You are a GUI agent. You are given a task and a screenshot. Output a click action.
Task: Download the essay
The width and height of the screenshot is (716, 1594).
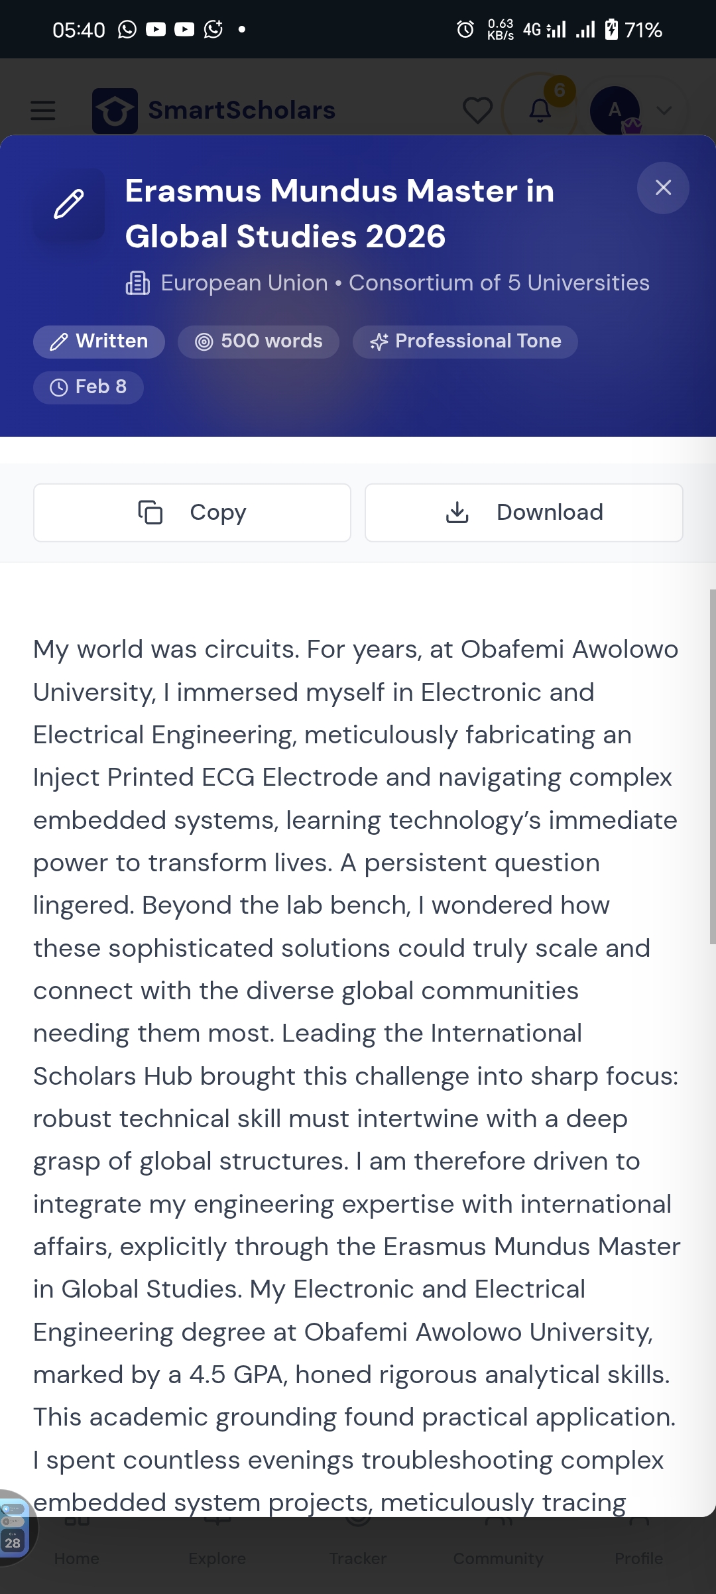[x=524, y=513]
